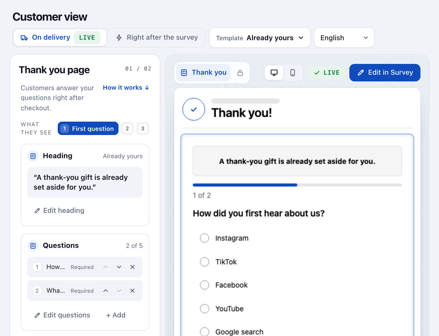This screenshot has width=439, height=336.
Task: Move question 2 down
Action: [119, 291]
